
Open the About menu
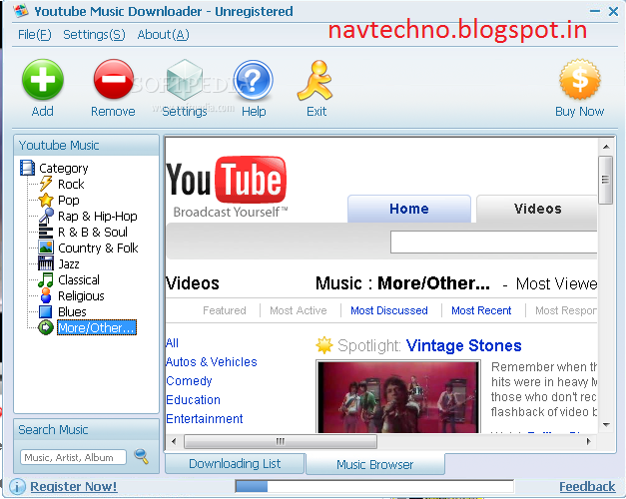point(163,35)
